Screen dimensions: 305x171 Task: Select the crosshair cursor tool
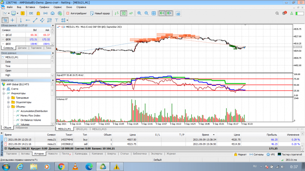click(13, 20)
